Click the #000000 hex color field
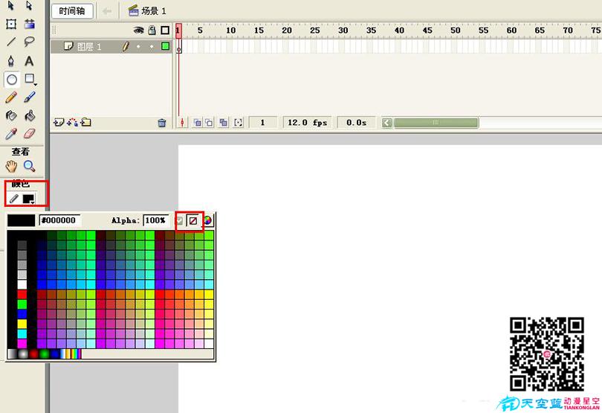Screen dimensions: 602x413 click(59, 220)
